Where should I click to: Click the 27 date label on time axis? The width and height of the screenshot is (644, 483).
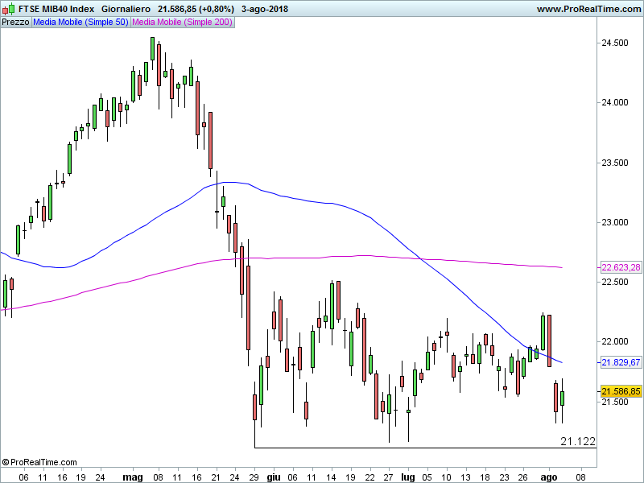389,477
